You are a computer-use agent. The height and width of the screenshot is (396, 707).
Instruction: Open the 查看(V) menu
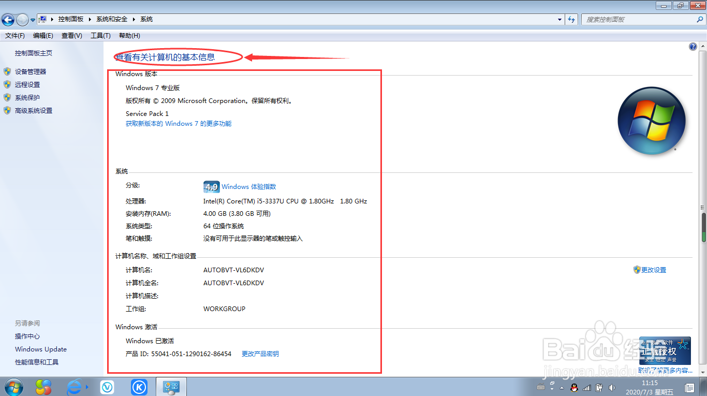[x=72, y=36]
